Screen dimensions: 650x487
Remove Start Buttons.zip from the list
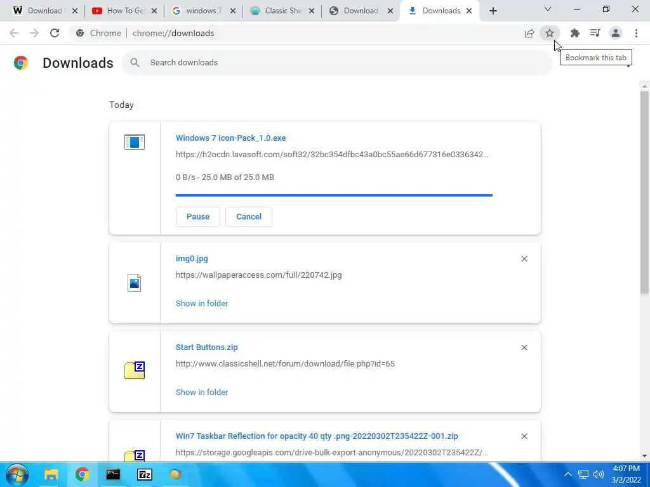click(524, 347)
